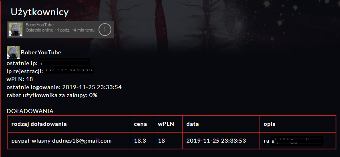The height and width of the screenshot is (157, 340).
Task: Click the small beaver avatar beside username
Action: [13, 53]
